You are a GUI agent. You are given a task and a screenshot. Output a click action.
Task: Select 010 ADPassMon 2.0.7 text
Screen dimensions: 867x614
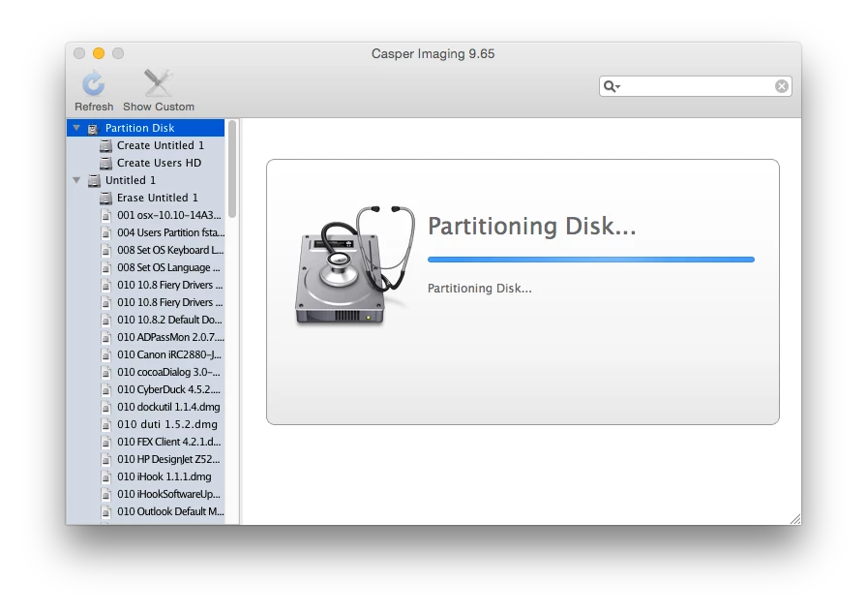170,337
